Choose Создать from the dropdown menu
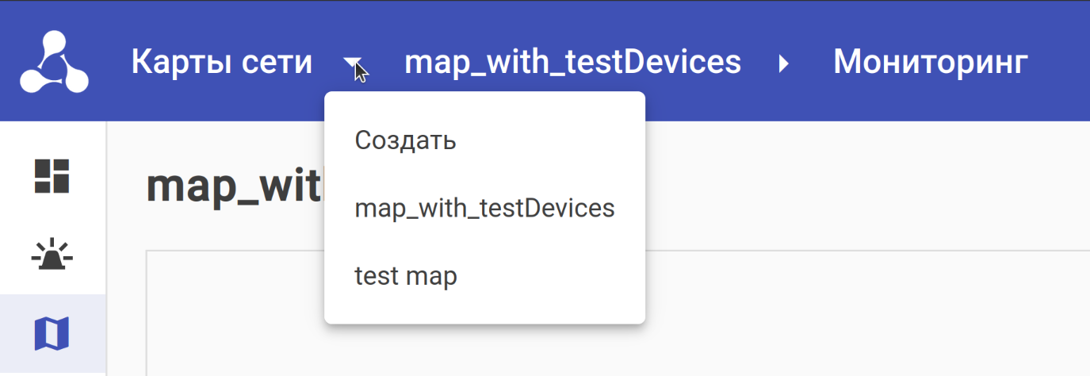The height and width of the screenshot is (376, 1090). 405,140
